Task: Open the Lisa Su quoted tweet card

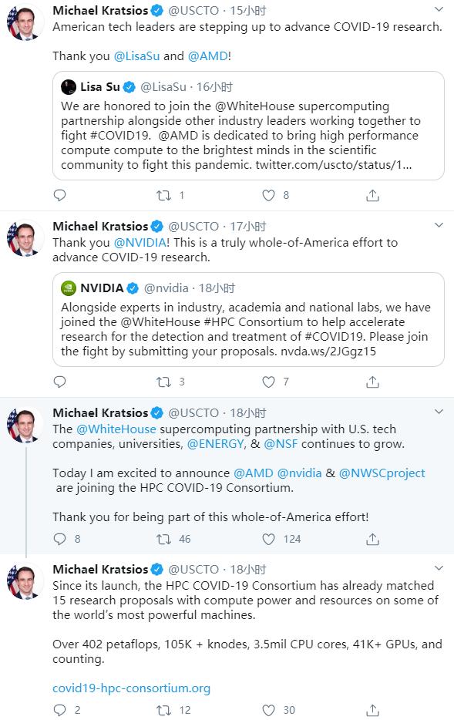Action: 248,126
